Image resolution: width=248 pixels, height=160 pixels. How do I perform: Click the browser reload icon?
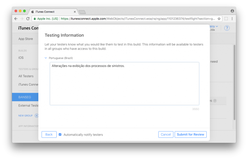click(x=28, y=19)
